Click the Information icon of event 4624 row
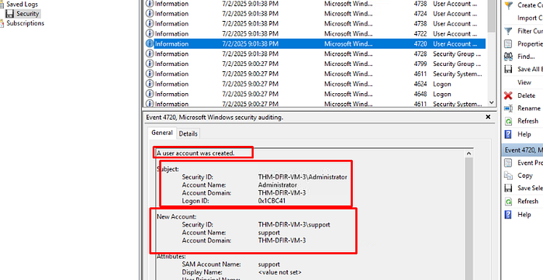 point(150,84)
